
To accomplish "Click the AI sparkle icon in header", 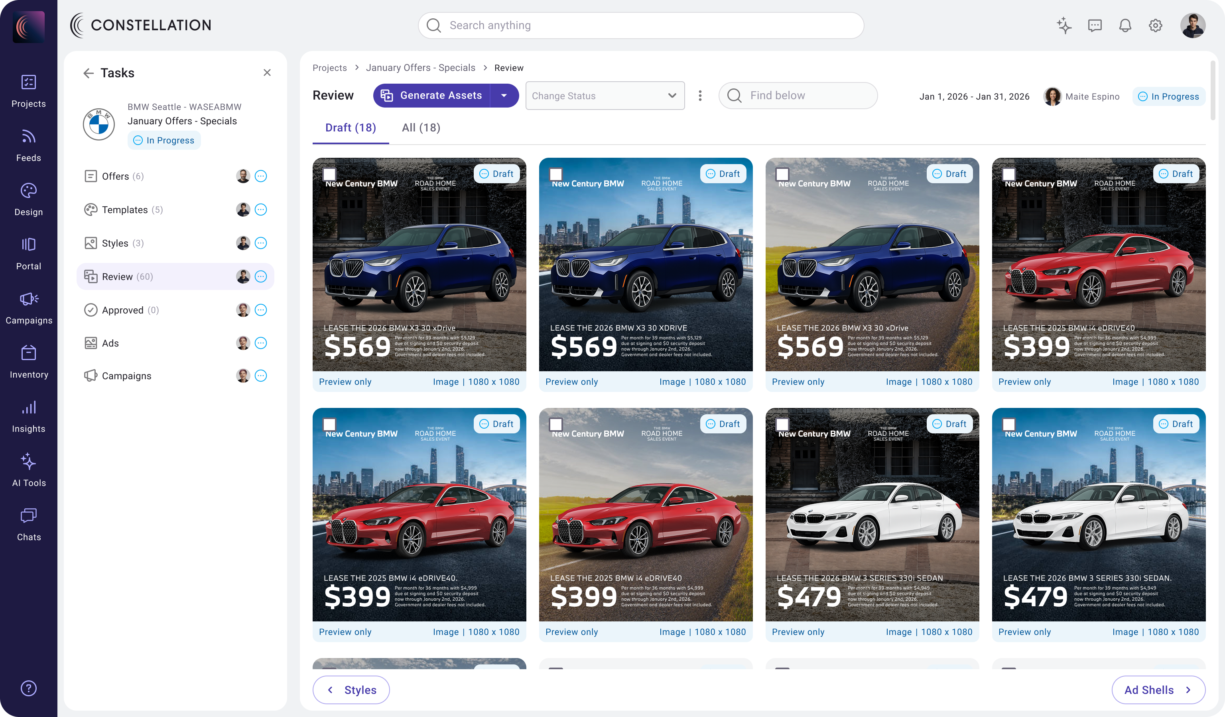I will point(1064,25).
